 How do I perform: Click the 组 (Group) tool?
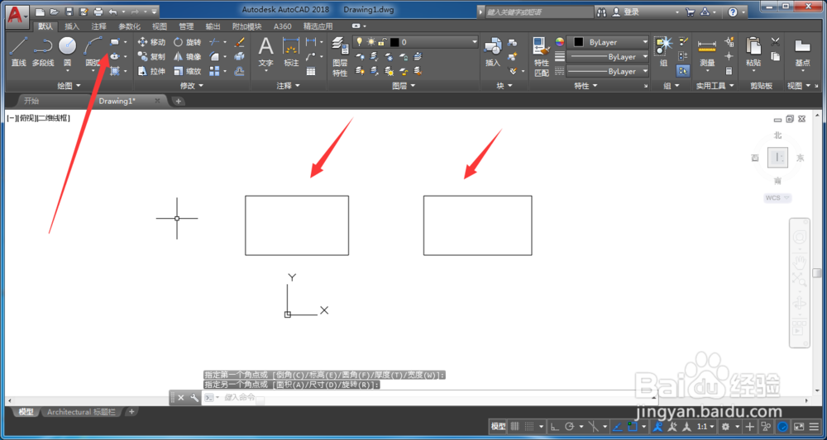pos(663,51)
